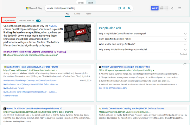Screen dimensions: 190x125
Task: Switch to the VIDEOS tab
Action: [x=88, y=14]
